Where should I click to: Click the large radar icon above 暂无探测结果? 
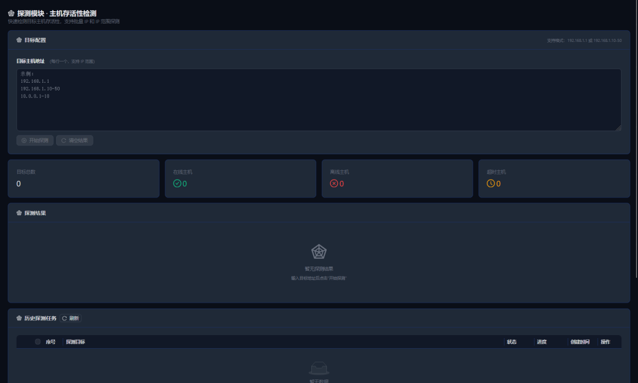coord(319,252)
